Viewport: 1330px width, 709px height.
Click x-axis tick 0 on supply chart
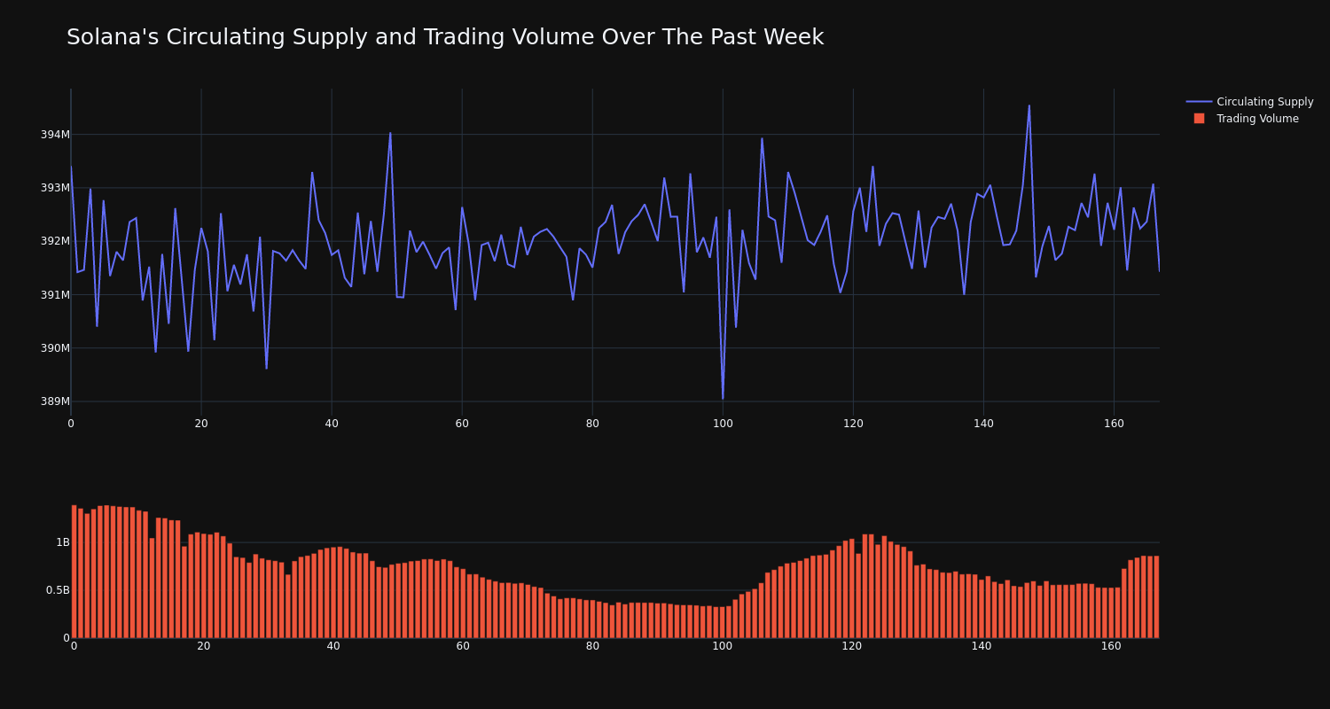(71, 424)
